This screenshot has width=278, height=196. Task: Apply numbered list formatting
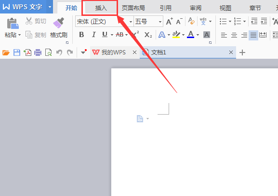click(x=238, y=21)
